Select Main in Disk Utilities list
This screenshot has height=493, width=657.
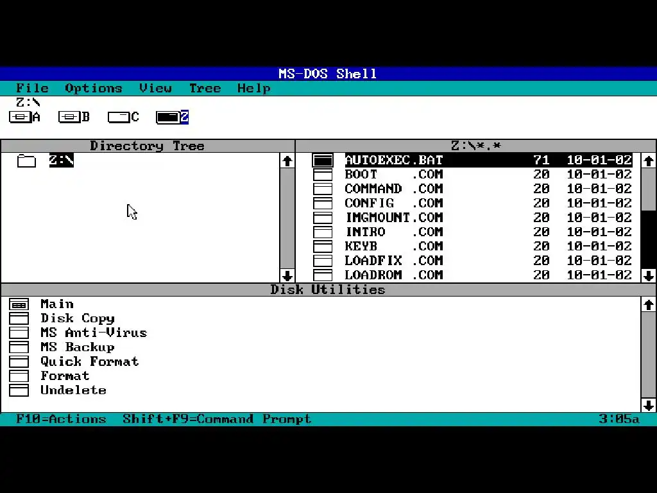point(57,304)
